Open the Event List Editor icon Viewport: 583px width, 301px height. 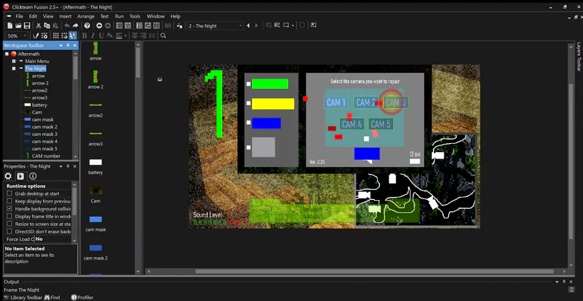coord(148,26)
